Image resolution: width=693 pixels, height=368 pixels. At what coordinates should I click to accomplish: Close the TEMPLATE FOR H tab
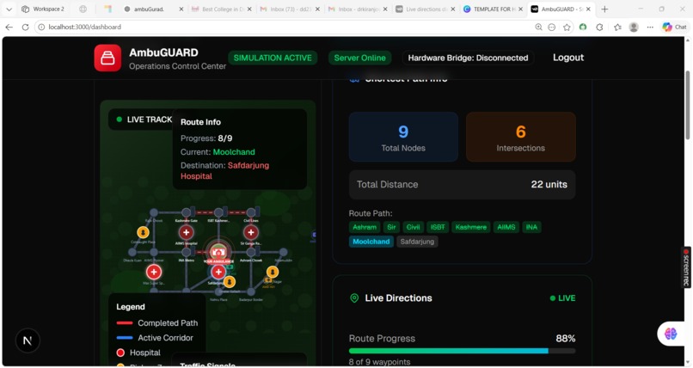[x=520, y=9]
